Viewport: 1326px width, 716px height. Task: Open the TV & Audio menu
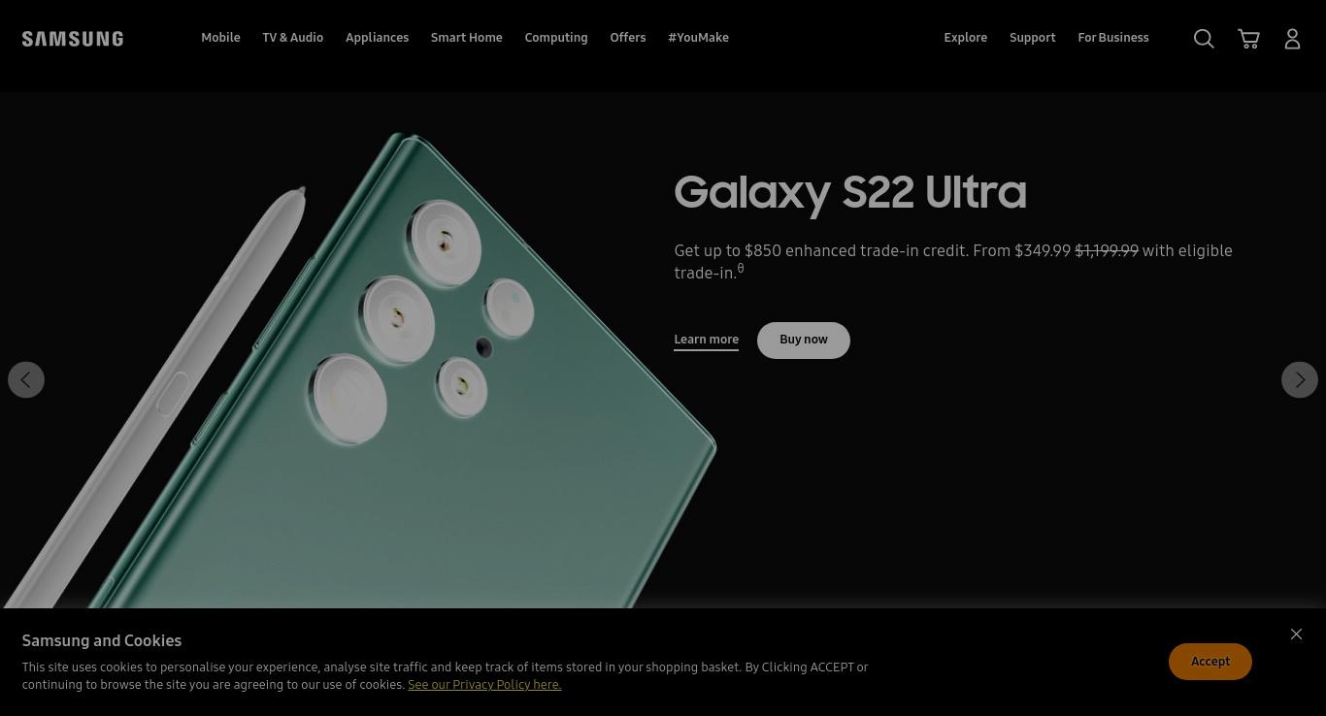pyautogui.click(x=292, y=38)
